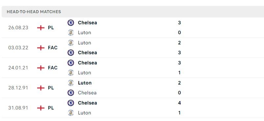Select PL competition label on 28.12.91
Screen dimensions: 264x121
pos(51,88)
